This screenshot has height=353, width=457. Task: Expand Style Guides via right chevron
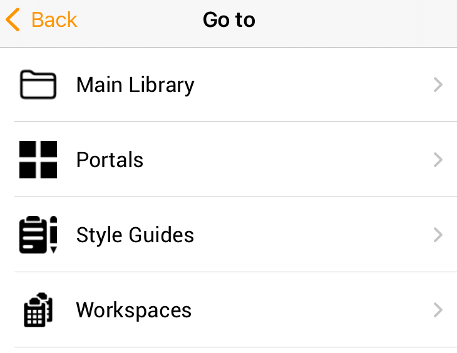point(438,235)
